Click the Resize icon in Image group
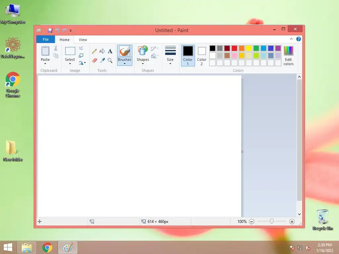 (x=81, y=56)
